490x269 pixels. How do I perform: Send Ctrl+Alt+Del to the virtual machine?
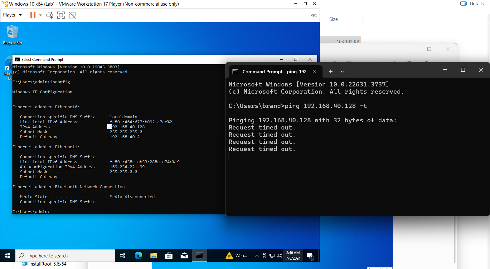pyautogui.click(x=50, y=15)
